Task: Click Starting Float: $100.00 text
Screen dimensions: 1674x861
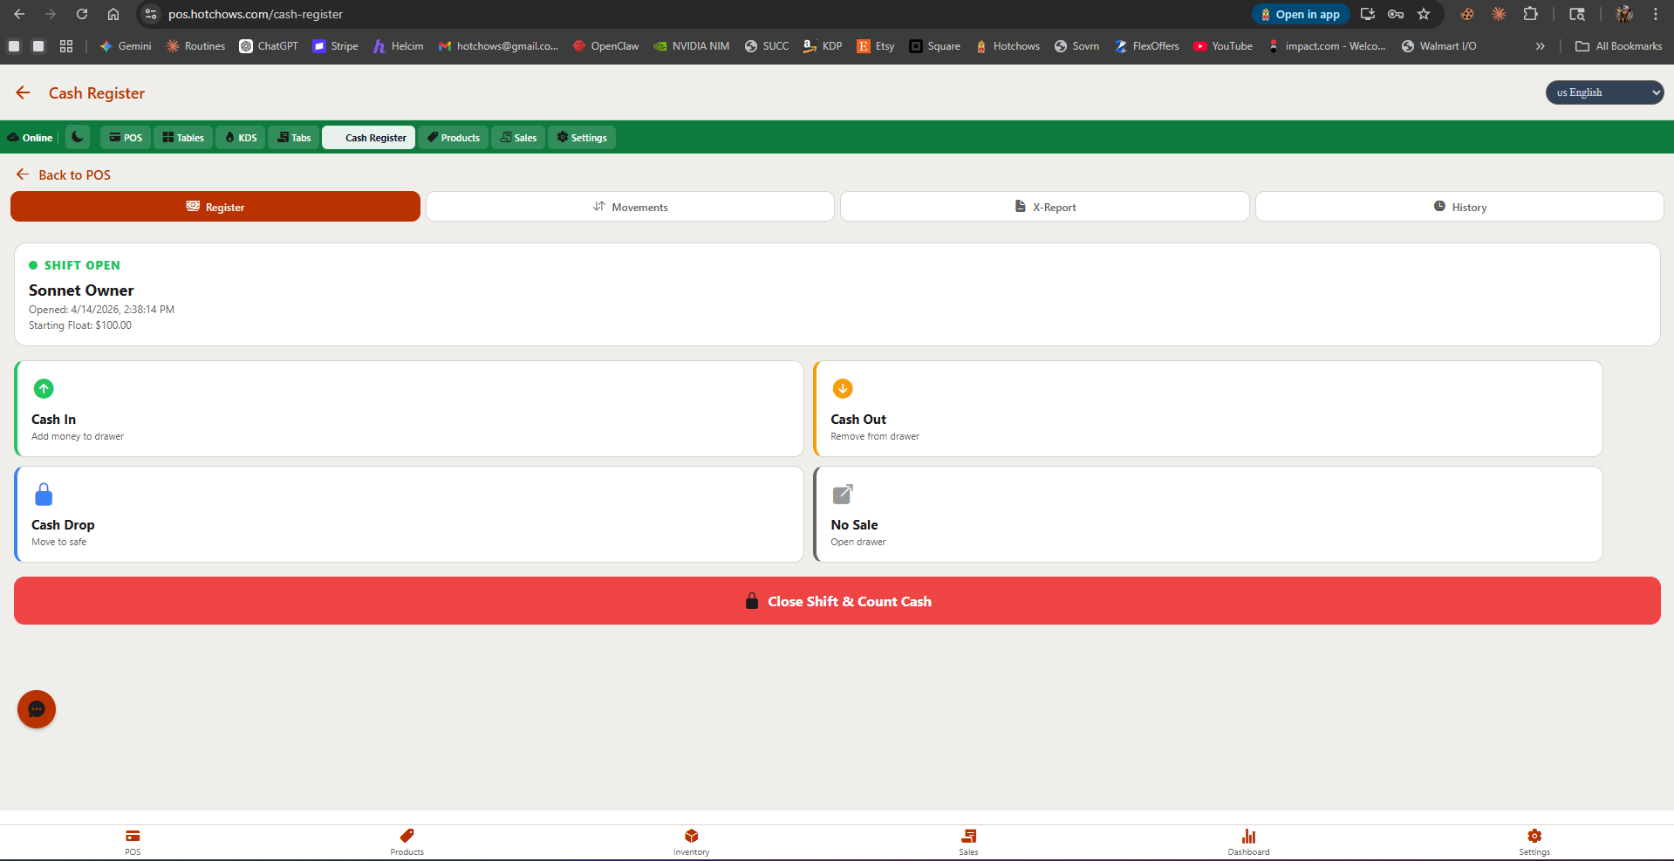Action: pyautogui.click(x=80, y=325)
